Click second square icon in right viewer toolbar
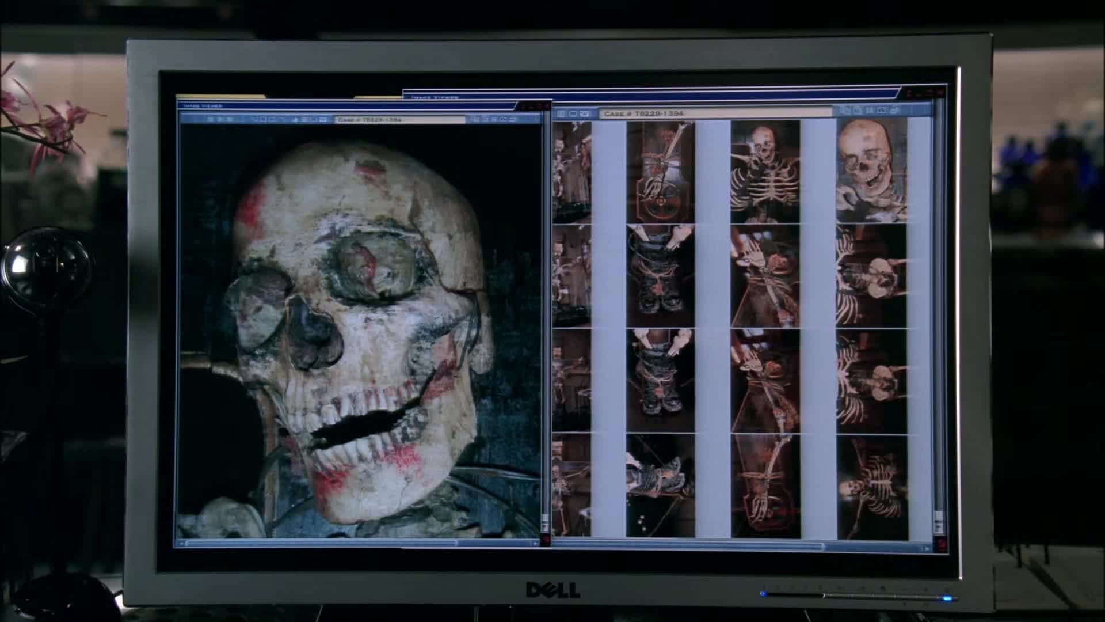This screenshot has width=1105, height=622. click(x=573, y=113)
